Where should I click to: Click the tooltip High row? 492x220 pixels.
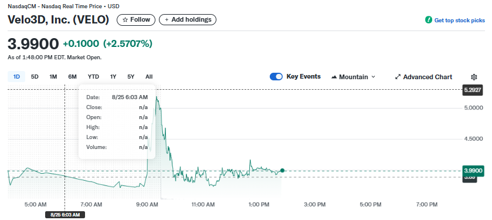click(x=117, y=127)
